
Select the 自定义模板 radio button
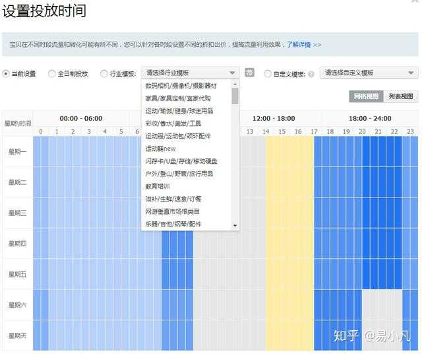pyautogui.click(x=268, y=74)
